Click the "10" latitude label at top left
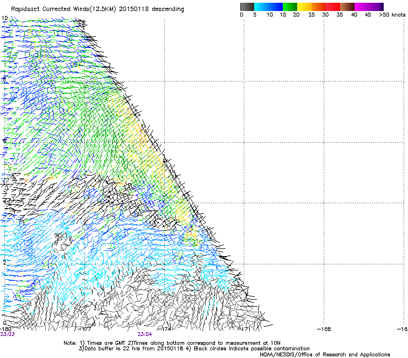 point(5,18)
